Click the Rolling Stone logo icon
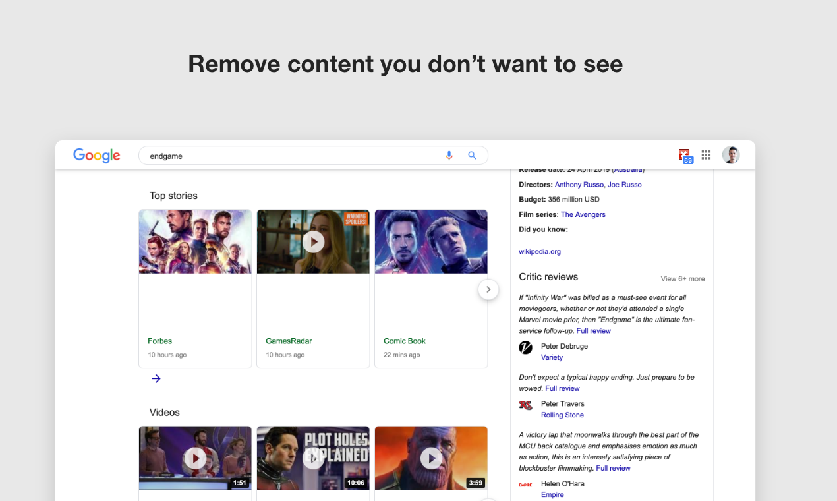Screen dimensions: 837x501 tap(525, 405)
